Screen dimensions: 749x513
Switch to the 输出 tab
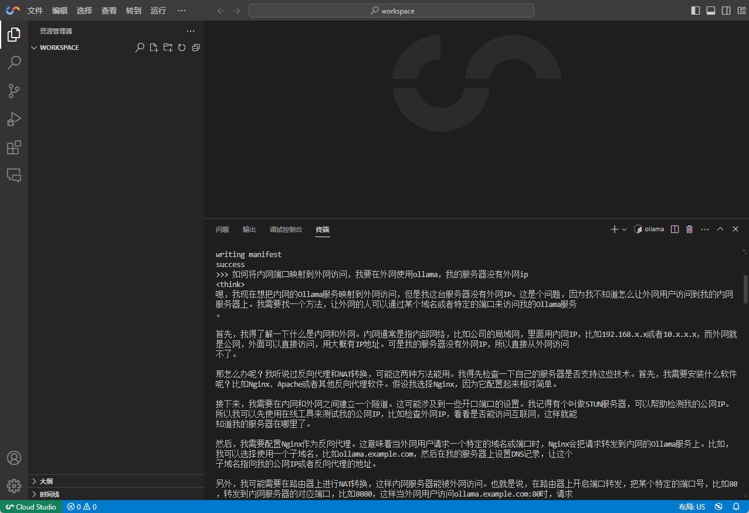pyautogui.click(x=249, y=229)
